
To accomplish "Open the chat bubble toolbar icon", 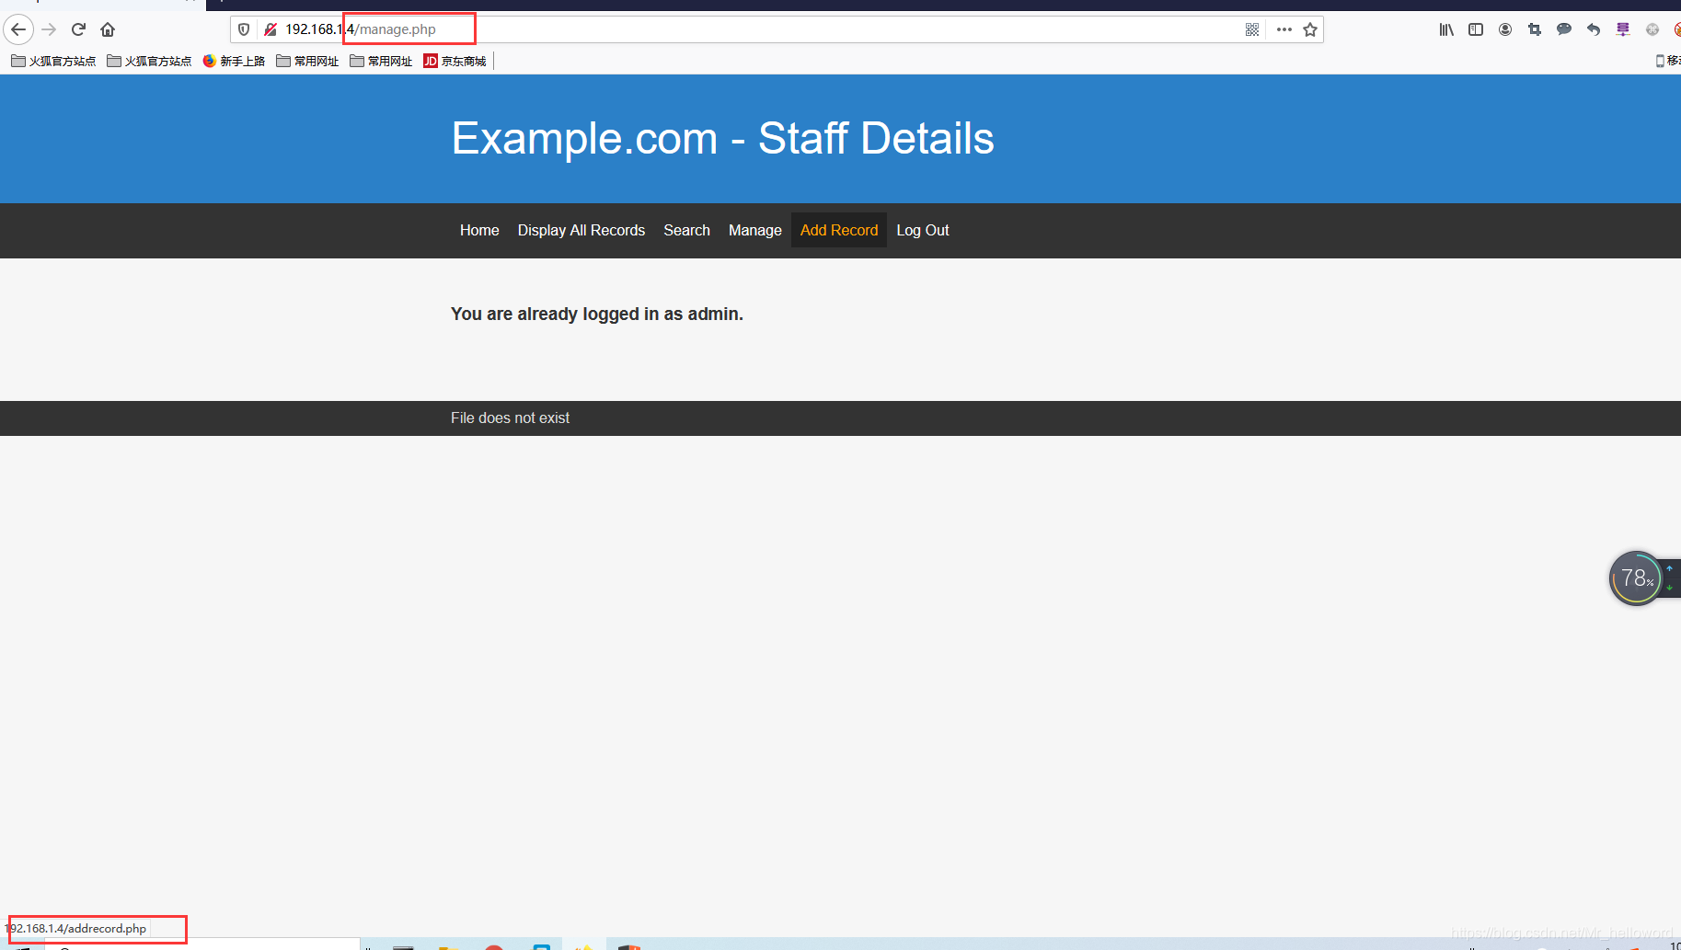I will coord(1564,29).
